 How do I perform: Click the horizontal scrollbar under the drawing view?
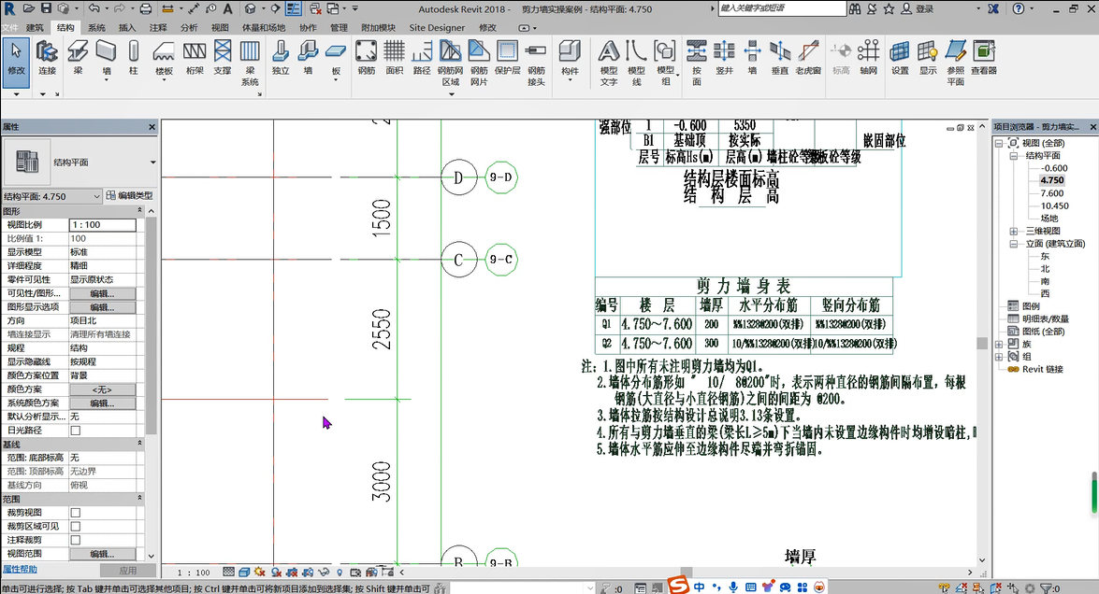[x=686, y=572]
